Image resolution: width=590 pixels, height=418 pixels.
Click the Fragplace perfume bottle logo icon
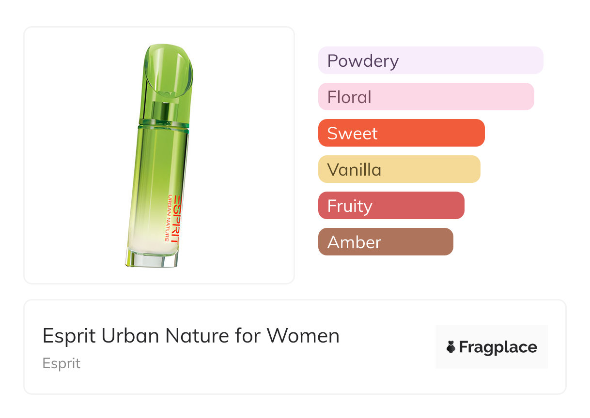click(x=451, y=347)
